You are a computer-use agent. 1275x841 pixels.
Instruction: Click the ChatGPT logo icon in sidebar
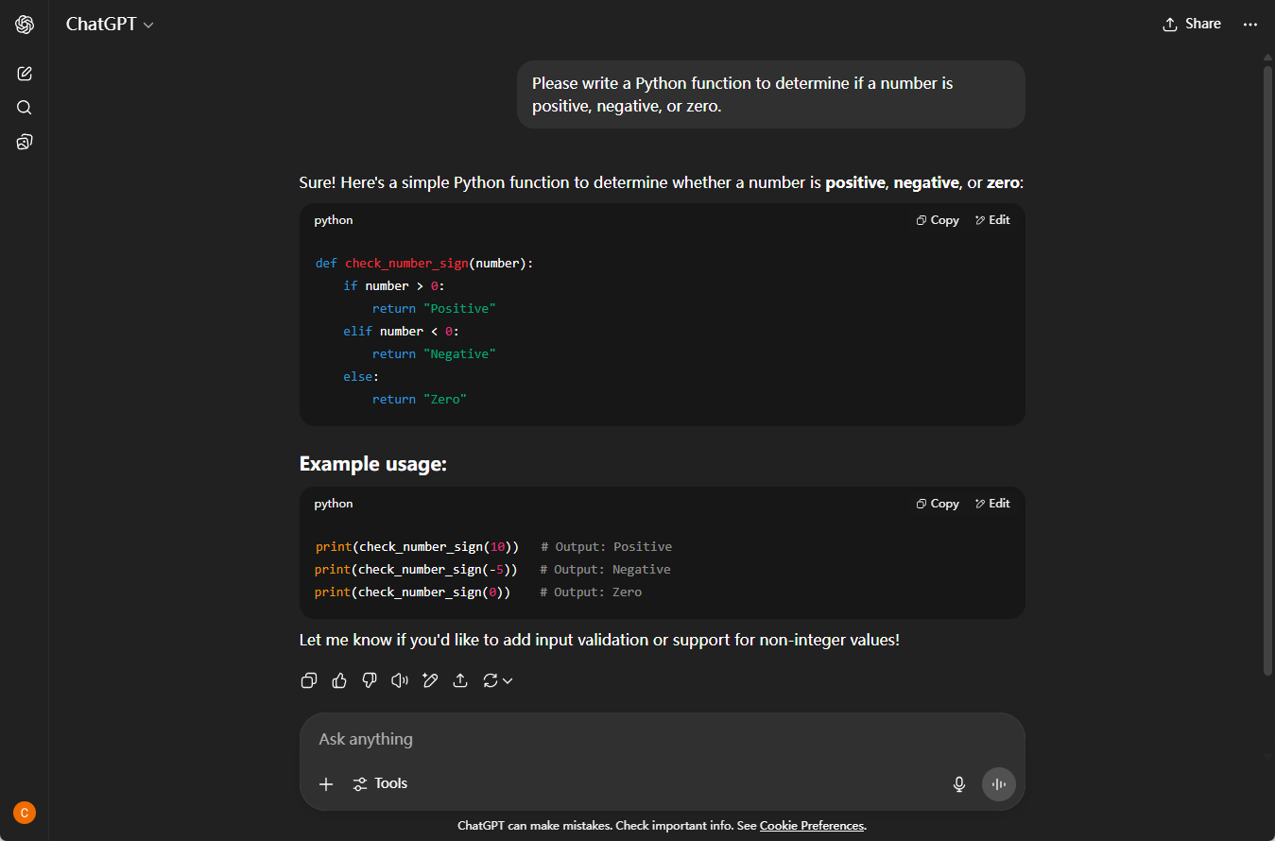(25, 25)
